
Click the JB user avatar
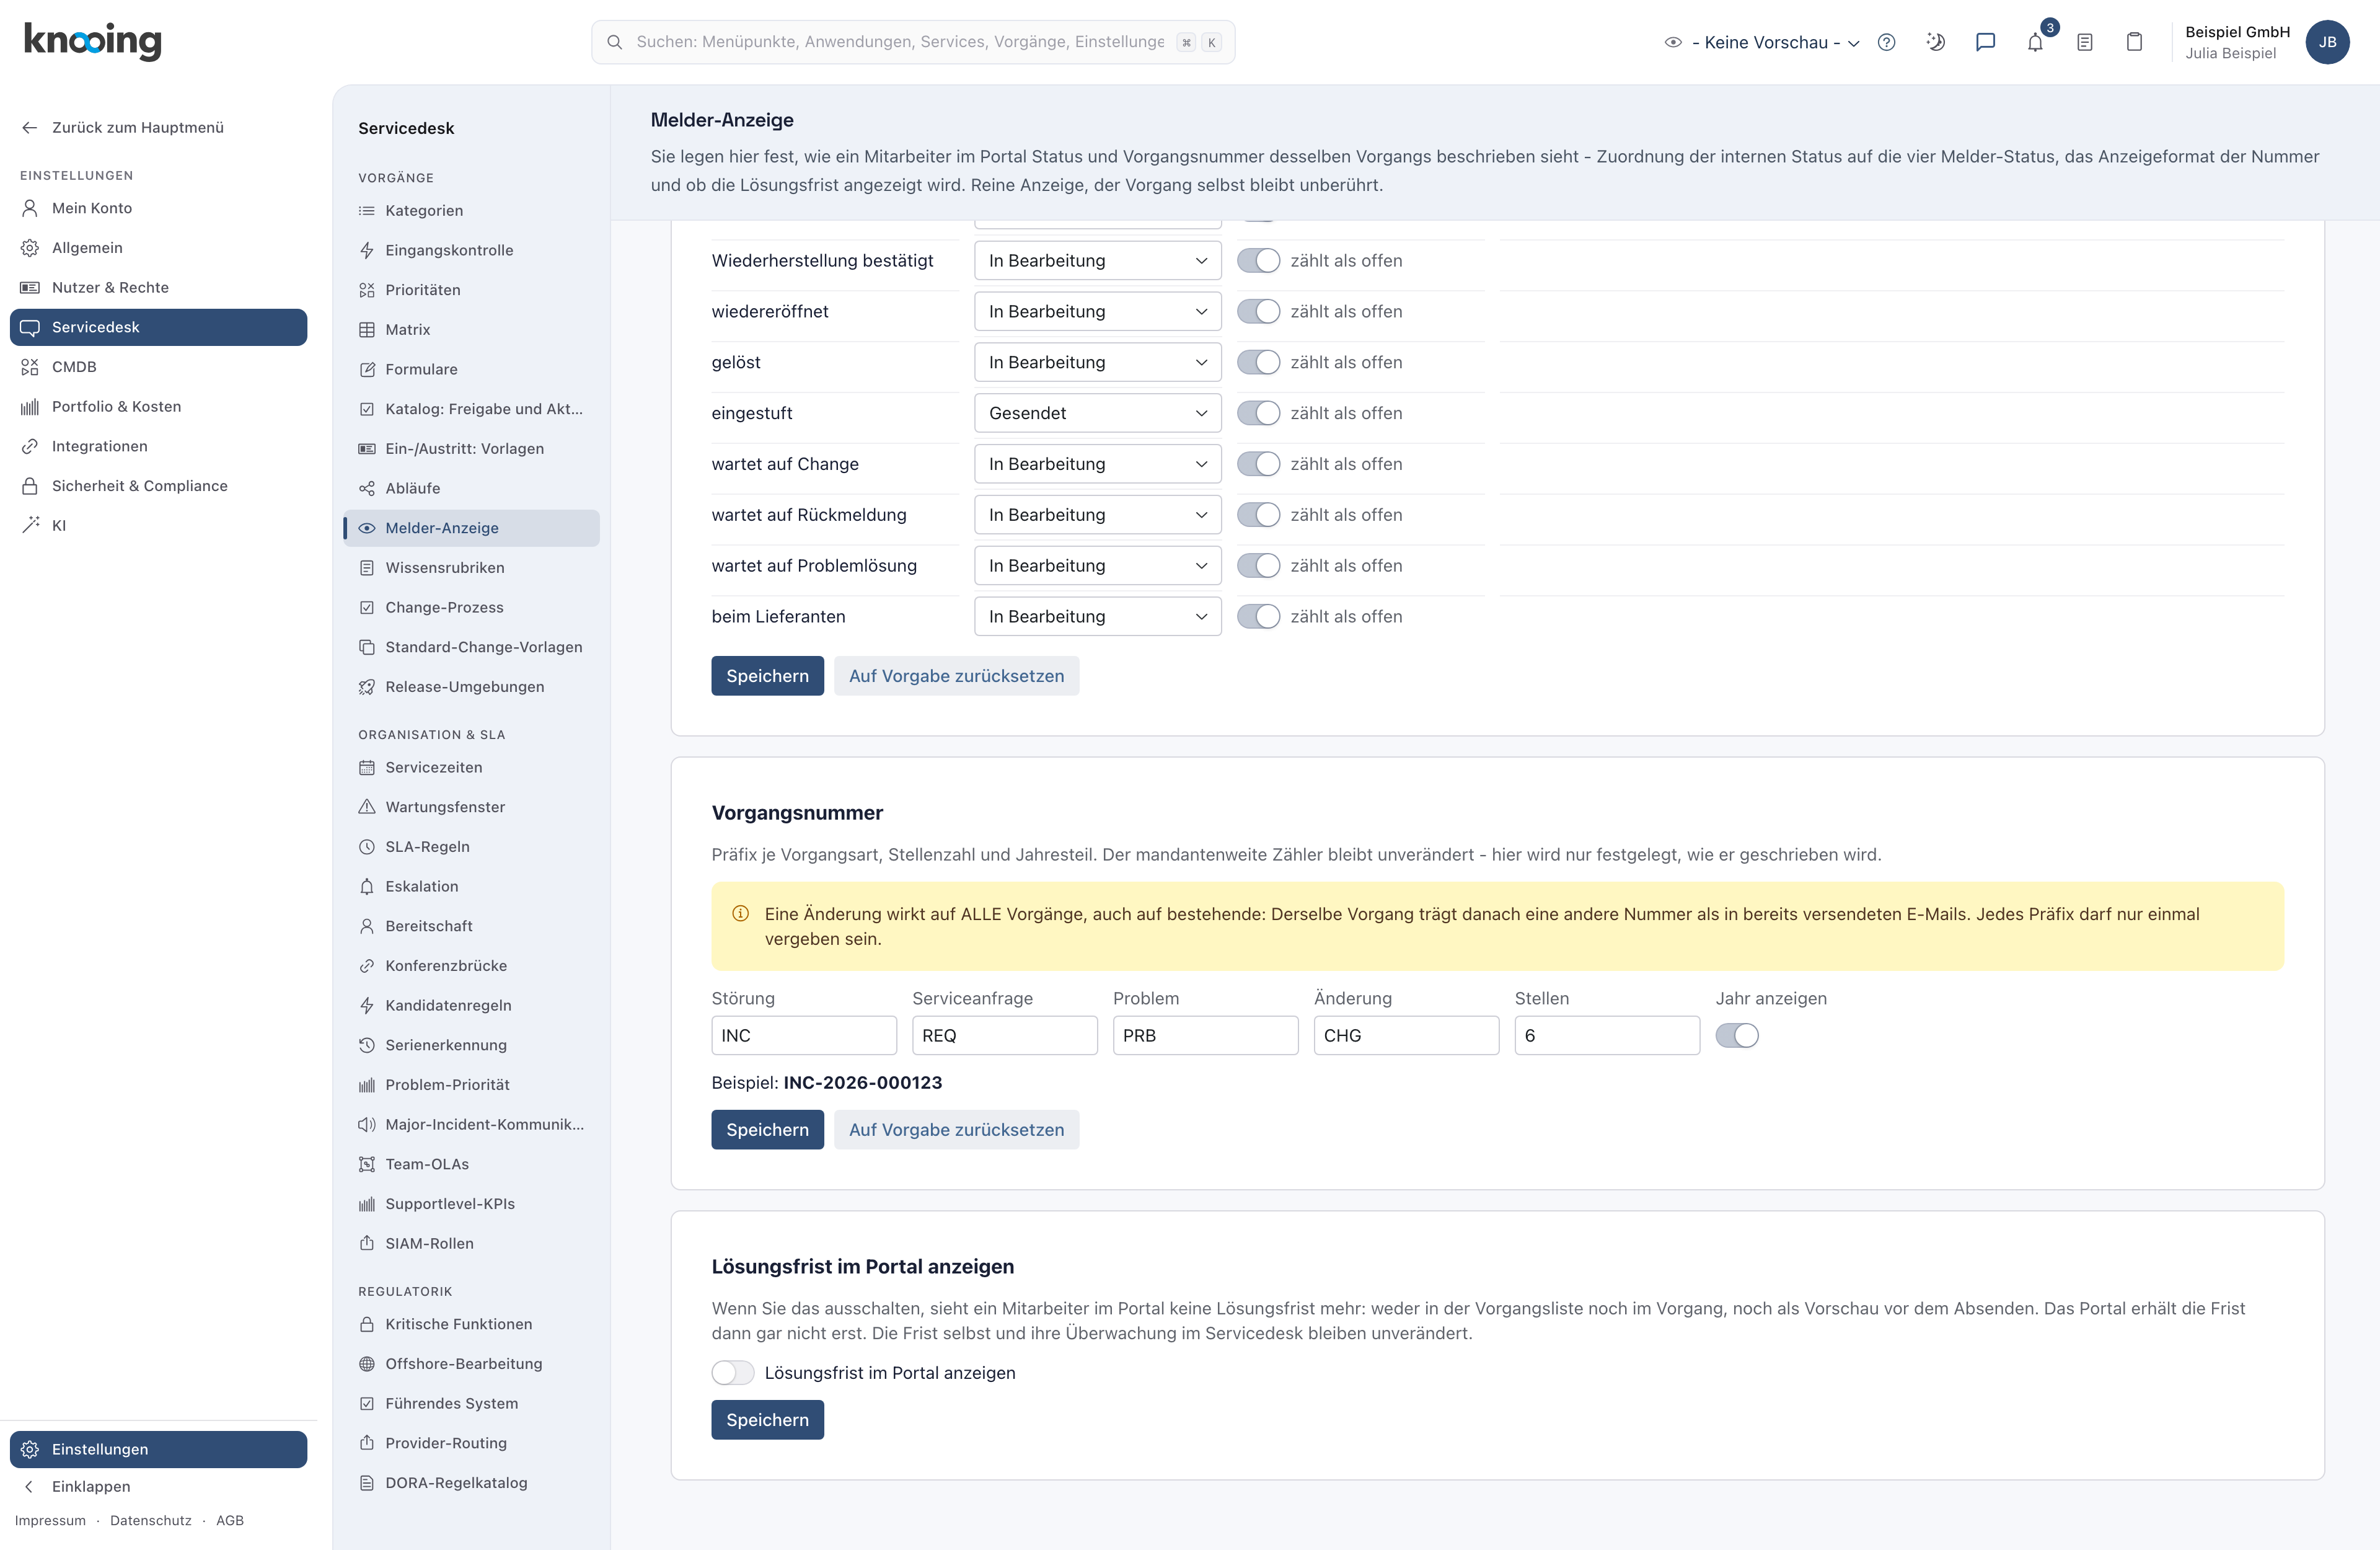click(x=2327, y=42)
